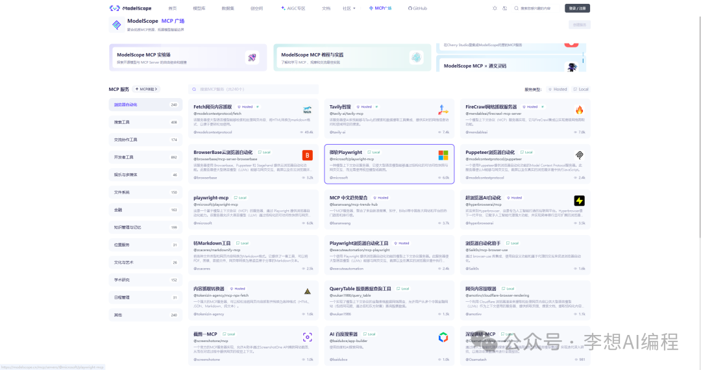Open the QueryTable 股票数据查询工具 card title

[360, 289]
